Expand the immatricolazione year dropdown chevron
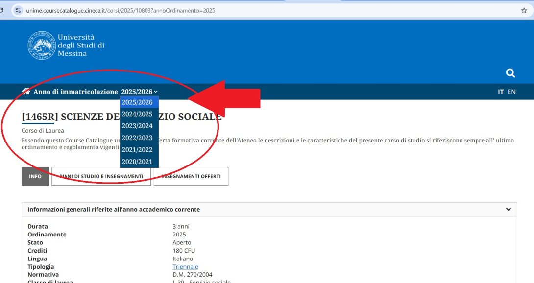The image size is (534, 283). click(155, 92)
